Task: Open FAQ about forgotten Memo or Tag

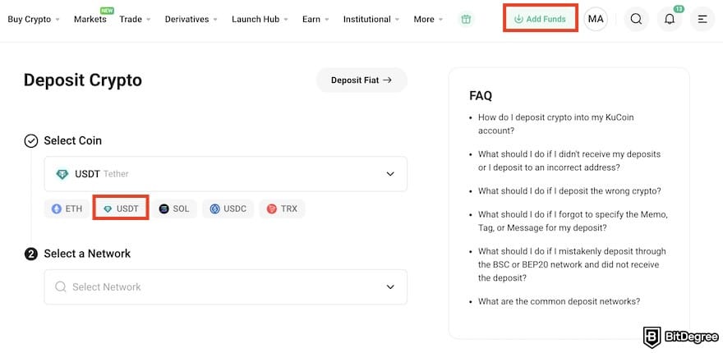Action: (573, 221)
